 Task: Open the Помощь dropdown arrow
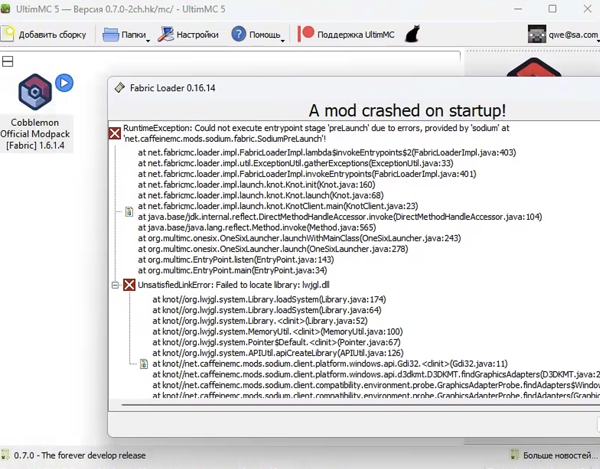[283, 41]
